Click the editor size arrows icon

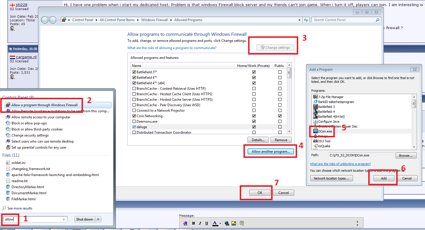[x=357, y=223]
